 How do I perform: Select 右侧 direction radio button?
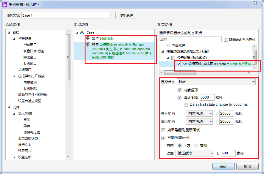pos(196,145)
